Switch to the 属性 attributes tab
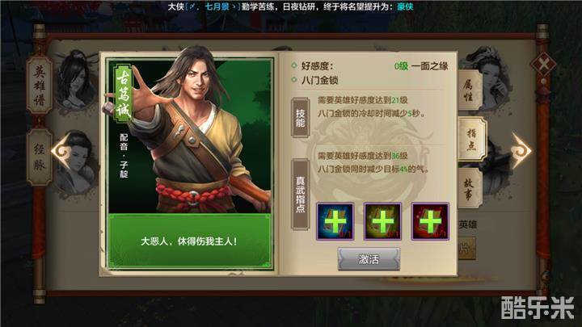This screenshot has width=582, height=327. click(x=470, y=90)
